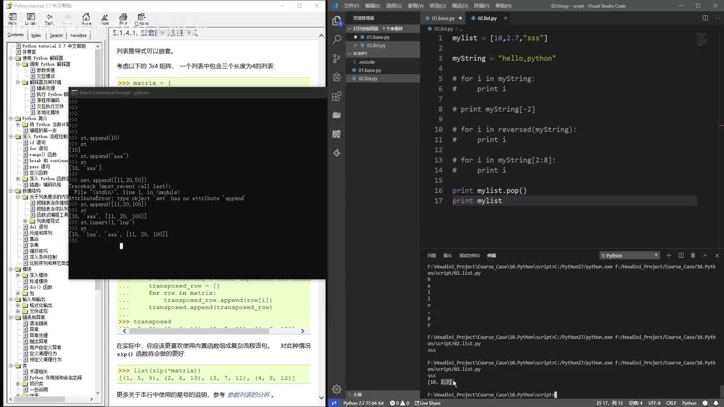Click the feedback smiley in the status bar
Image resolution: width=724 pixels, height=407 pixels.
point(705,403)
